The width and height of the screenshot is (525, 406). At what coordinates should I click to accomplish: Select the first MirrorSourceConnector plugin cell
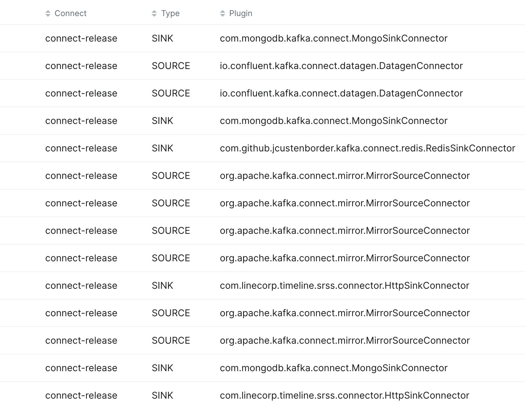pyautogui.click(x=345, y=176)
